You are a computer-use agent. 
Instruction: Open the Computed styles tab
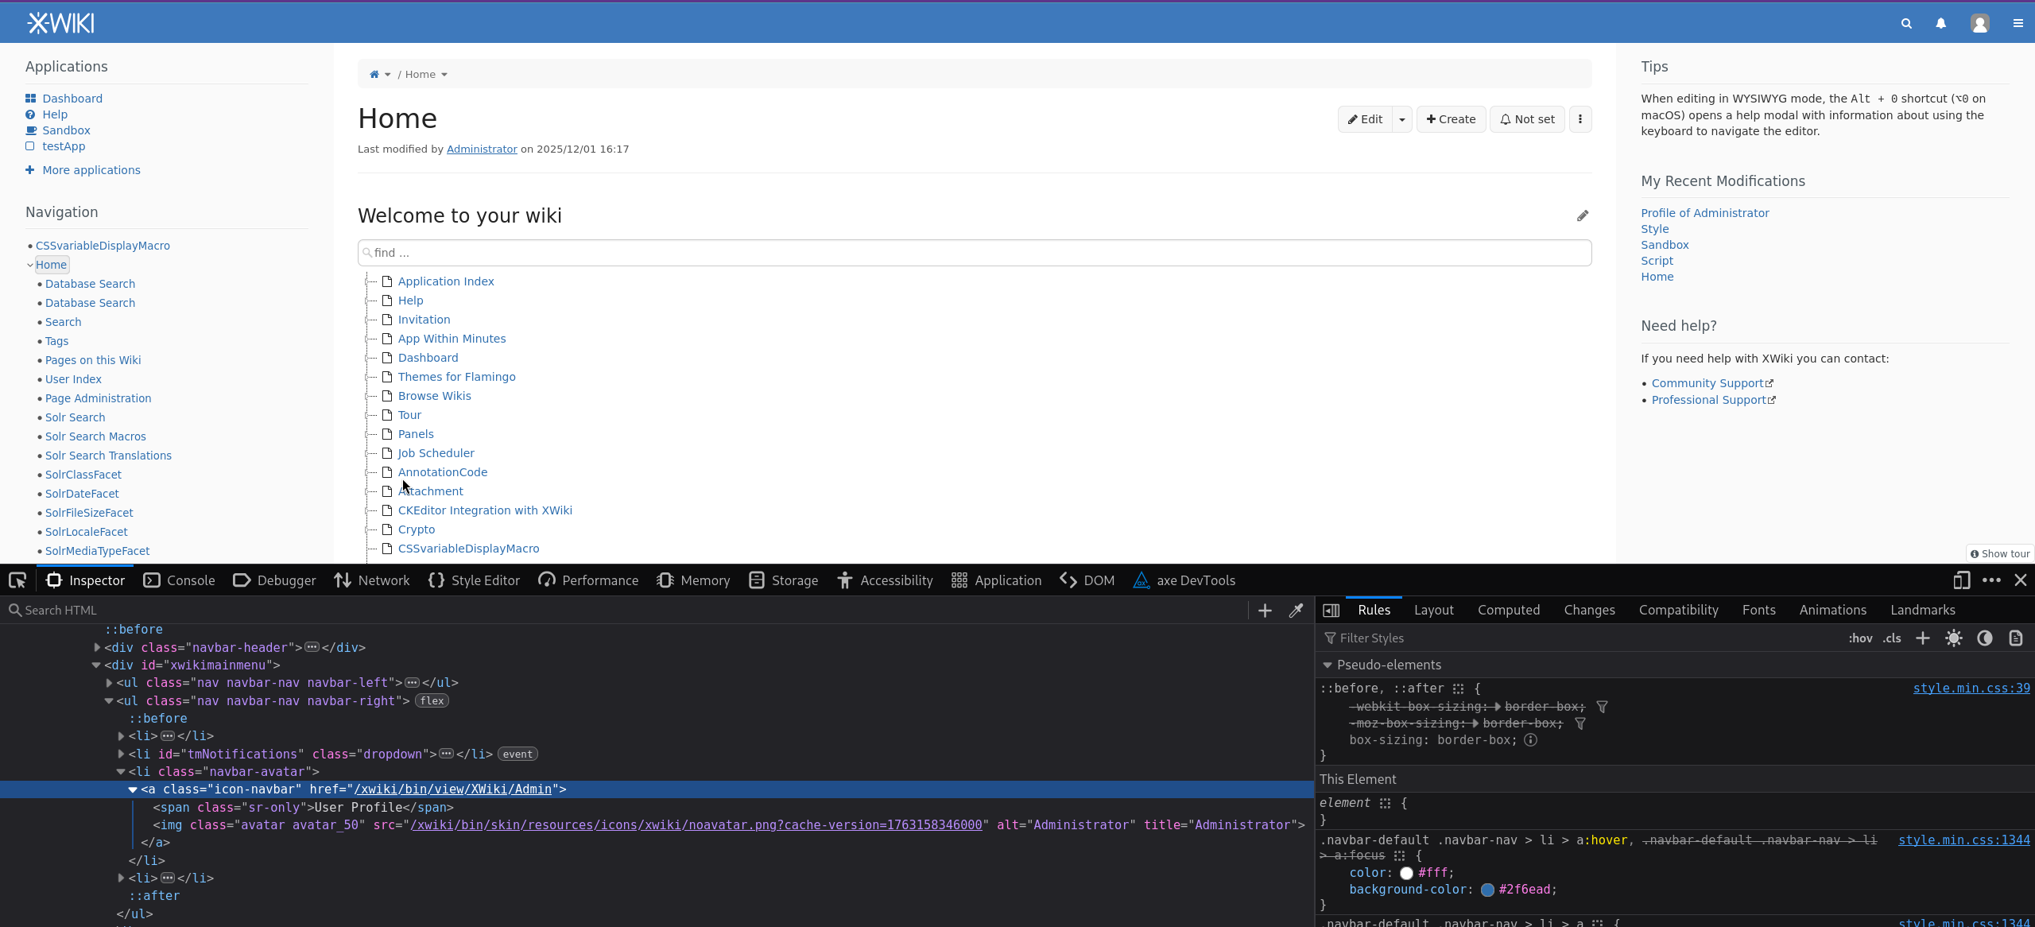[1508, 610]
